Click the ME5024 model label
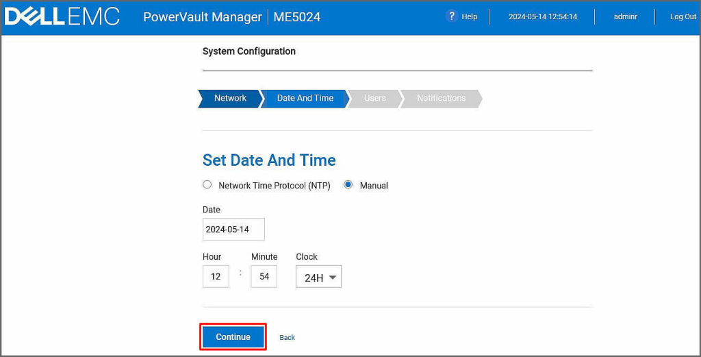Image resolution: width=701 pixels, height=357 pixels. tap(296, 17)
